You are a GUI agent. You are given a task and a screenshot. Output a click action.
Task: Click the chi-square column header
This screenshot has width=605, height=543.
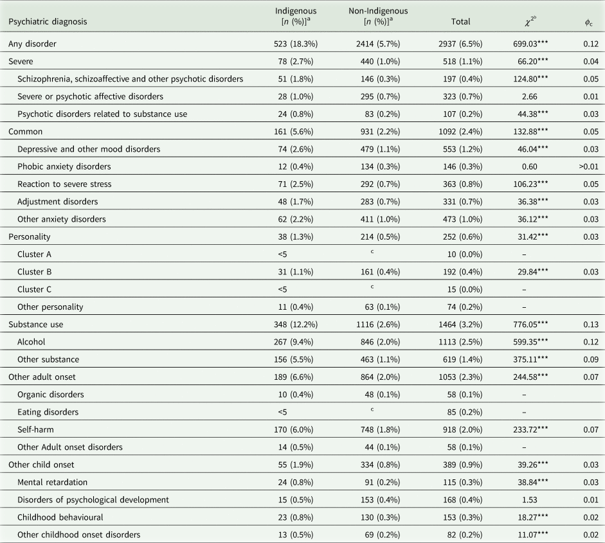click(530, 21)
